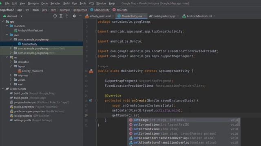Choose setContentView(View view) suggestion
The image size is (261, 146).
tap(184, 129)
